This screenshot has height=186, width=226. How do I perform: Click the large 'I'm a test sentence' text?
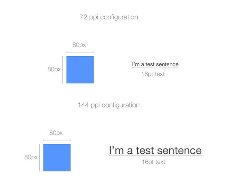tap(155, 150)
